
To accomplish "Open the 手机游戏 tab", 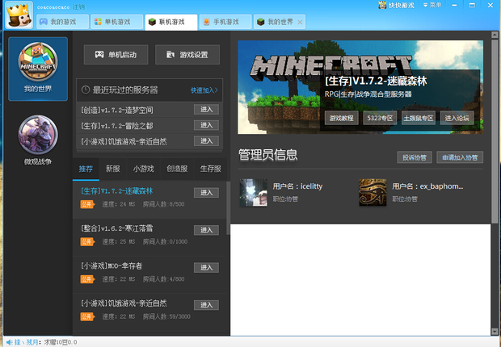I will pos(225,22).
